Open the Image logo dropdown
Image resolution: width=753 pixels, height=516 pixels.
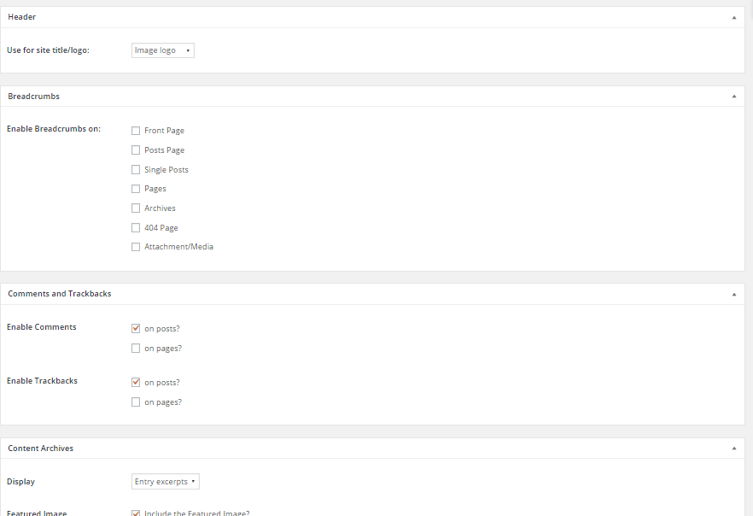click(163, 50)
